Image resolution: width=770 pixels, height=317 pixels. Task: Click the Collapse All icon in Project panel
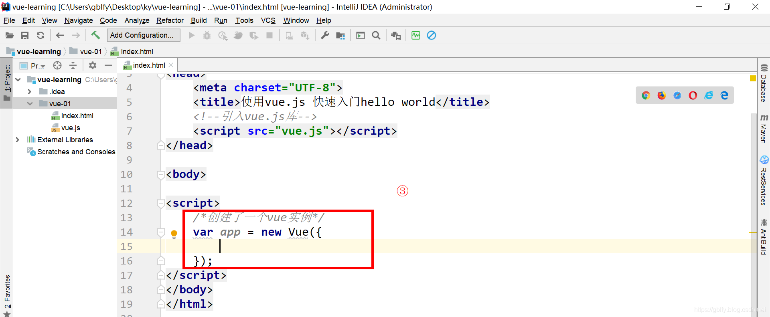click(73, 65)
